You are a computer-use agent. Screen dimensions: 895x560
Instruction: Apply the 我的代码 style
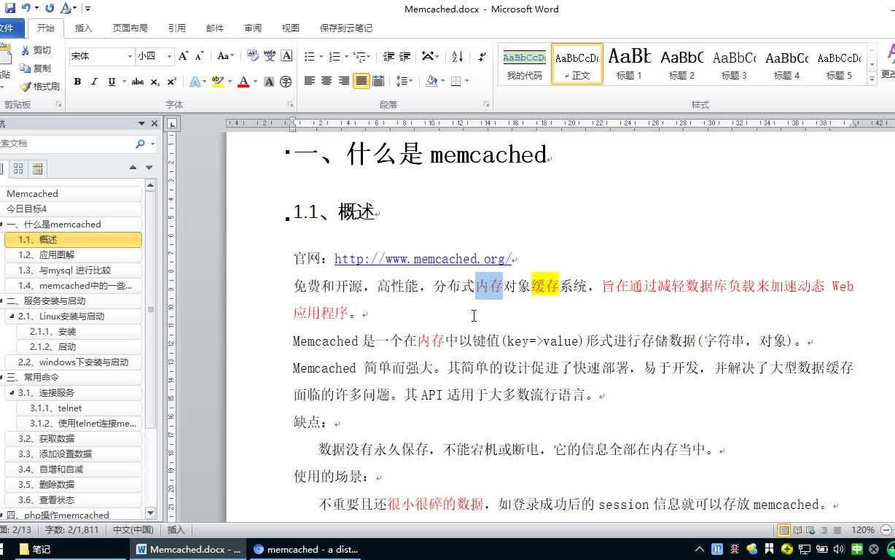click(x=525, y=63)
